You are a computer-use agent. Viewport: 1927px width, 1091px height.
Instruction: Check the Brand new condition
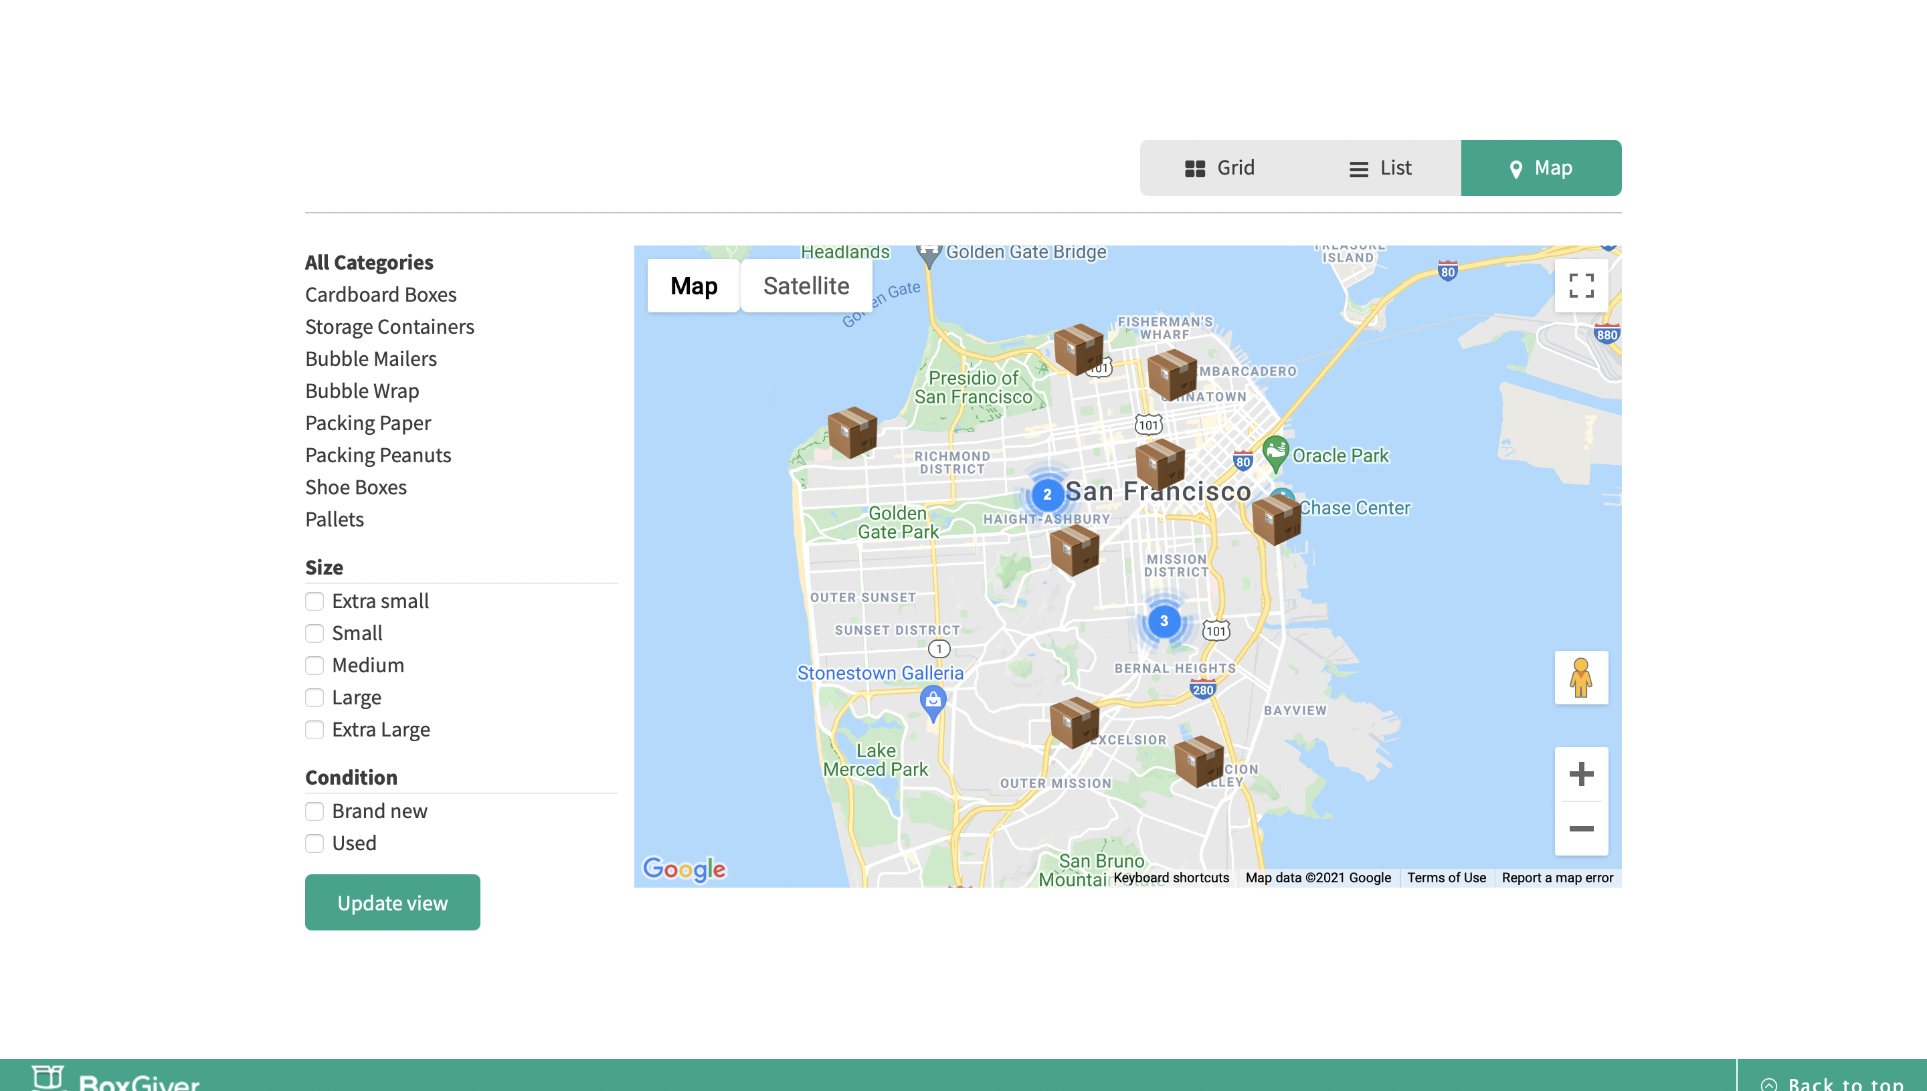pyautogui.click(x=314, y=811)
